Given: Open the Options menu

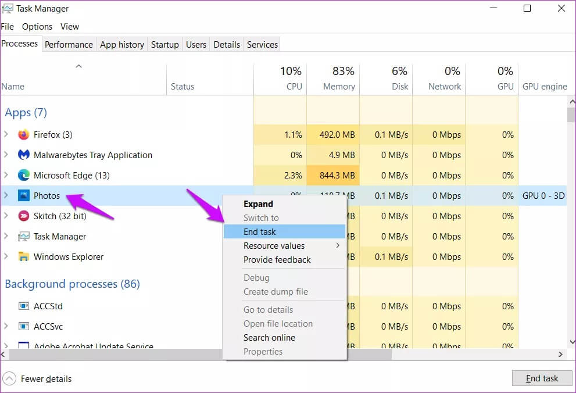Looking at the screenshot, I should (x=37, y=26).
